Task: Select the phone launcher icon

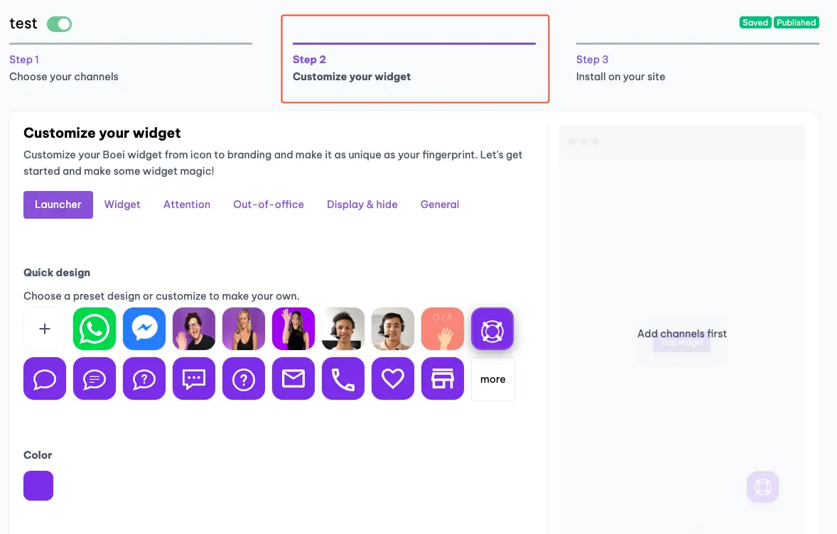Action: point(343,378)
